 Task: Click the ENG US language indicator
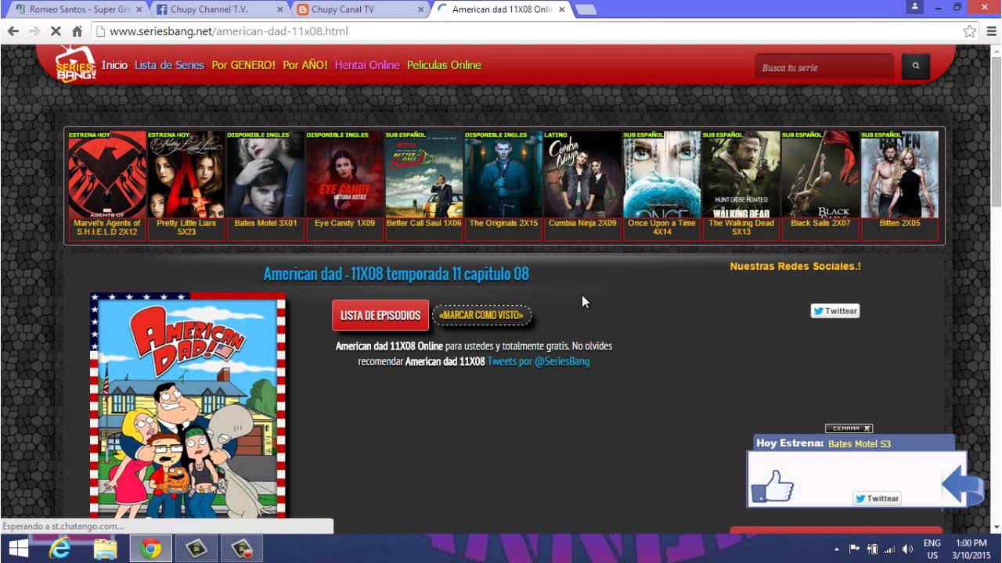tap(932, 549)
